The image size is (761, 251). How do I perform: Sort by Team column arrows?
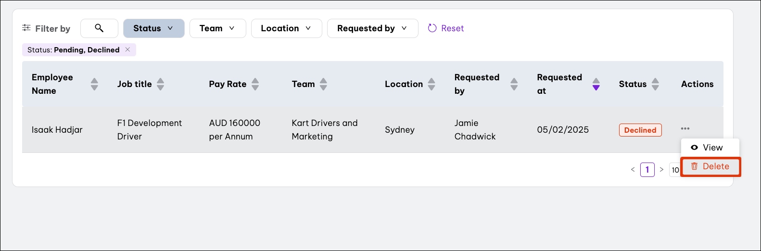pos(323,84)
